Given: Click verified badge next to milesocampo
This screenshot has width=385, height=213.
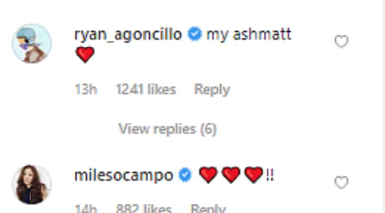Looking at the screenshot, I should 185,175.
